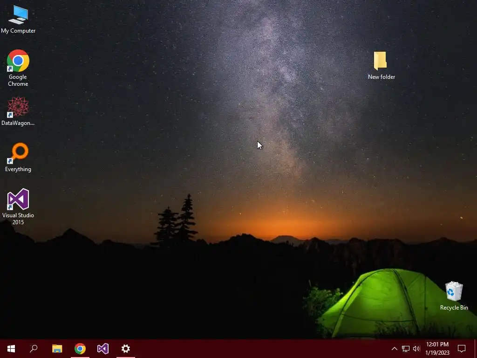Screen dimensions: 477x358
Task: Switch to Chrome in the taskbar
Action: pos(80,349)
